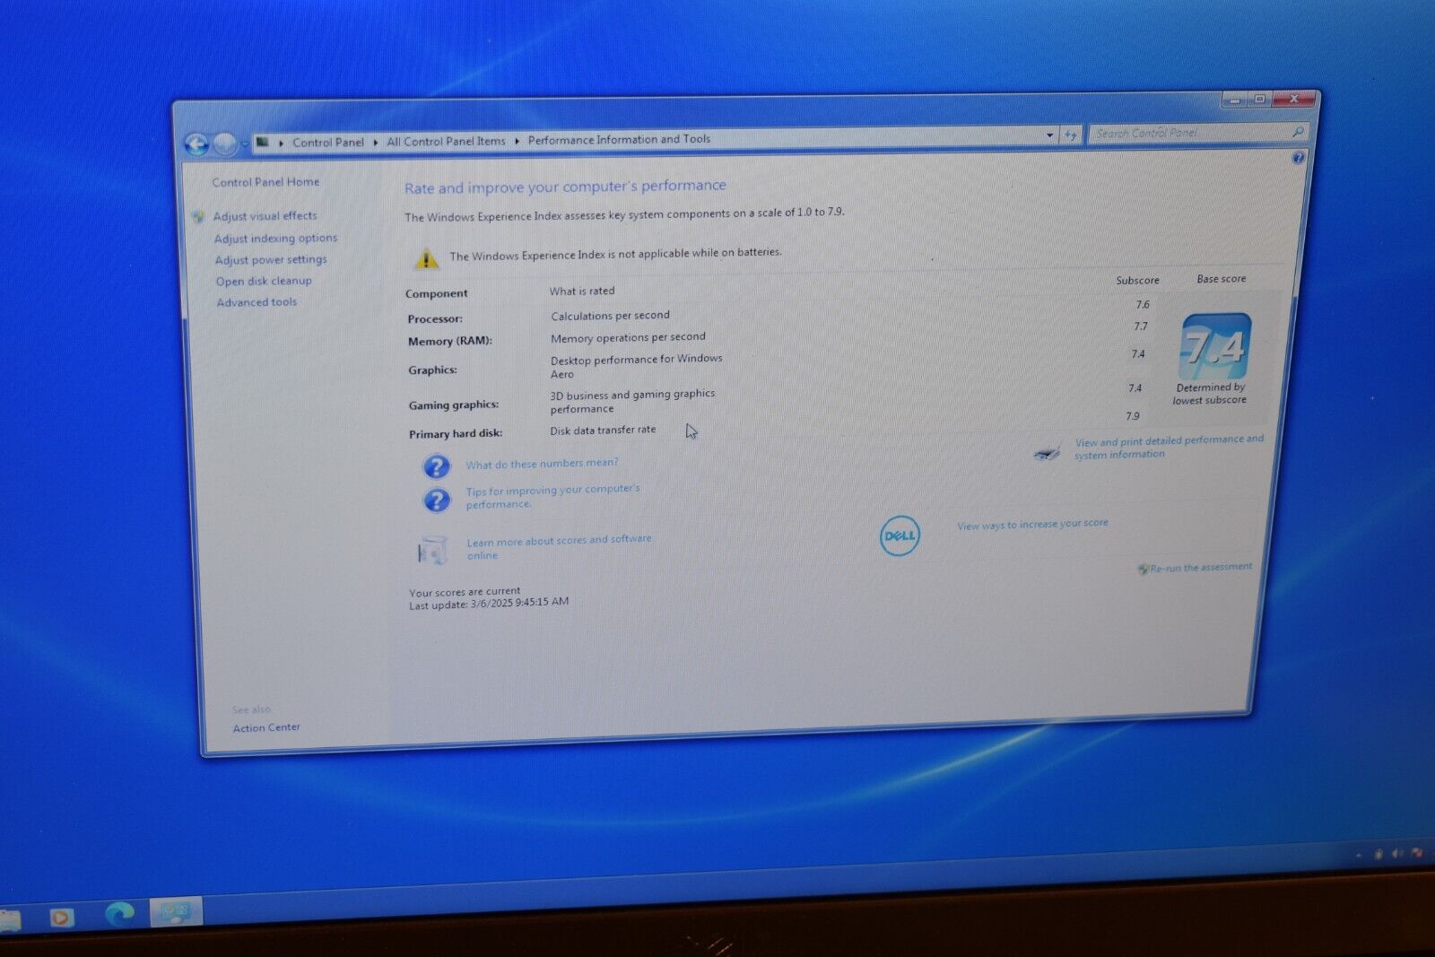Screen dimensions: 1435x957
Task: Select All Control Panel Items breadcrumb
Action: pos(446,141)
